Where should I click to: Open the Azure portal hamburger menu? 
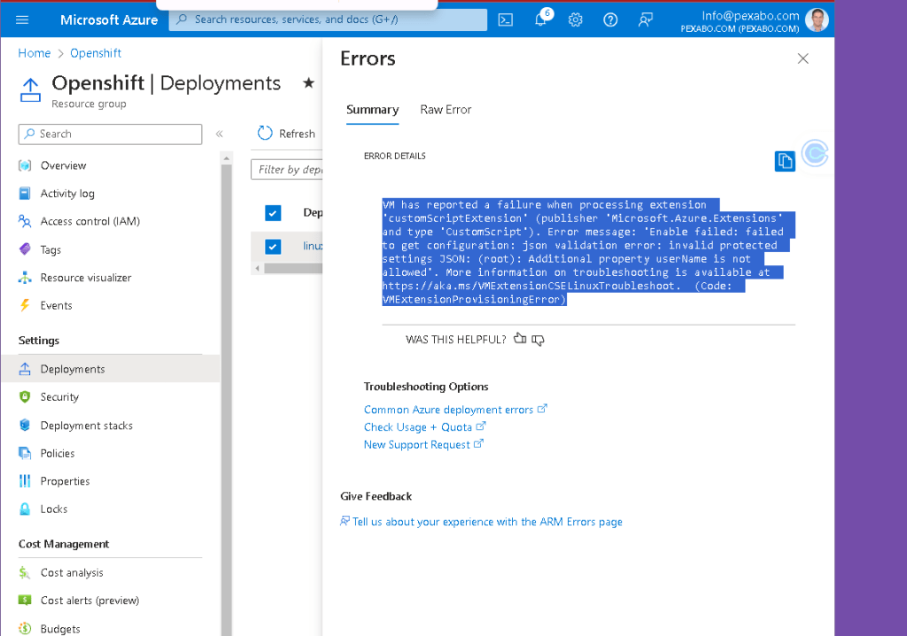click(22, 19)
